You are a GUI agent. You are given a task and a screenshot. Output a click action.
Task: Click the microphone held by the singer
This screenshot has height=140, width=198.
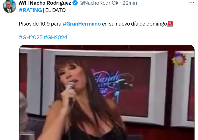(x=71, y=91)
